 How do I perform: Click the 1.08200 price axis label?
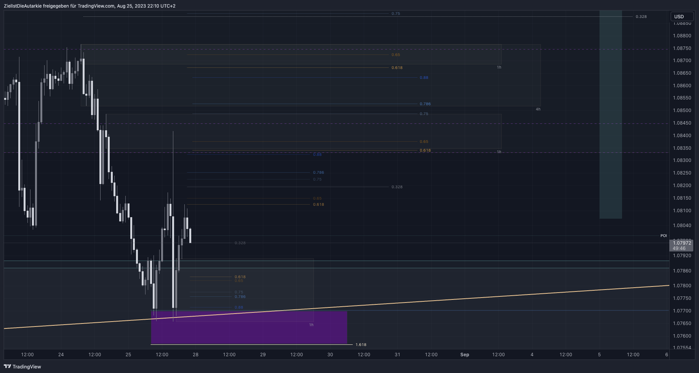coord(682,186)
